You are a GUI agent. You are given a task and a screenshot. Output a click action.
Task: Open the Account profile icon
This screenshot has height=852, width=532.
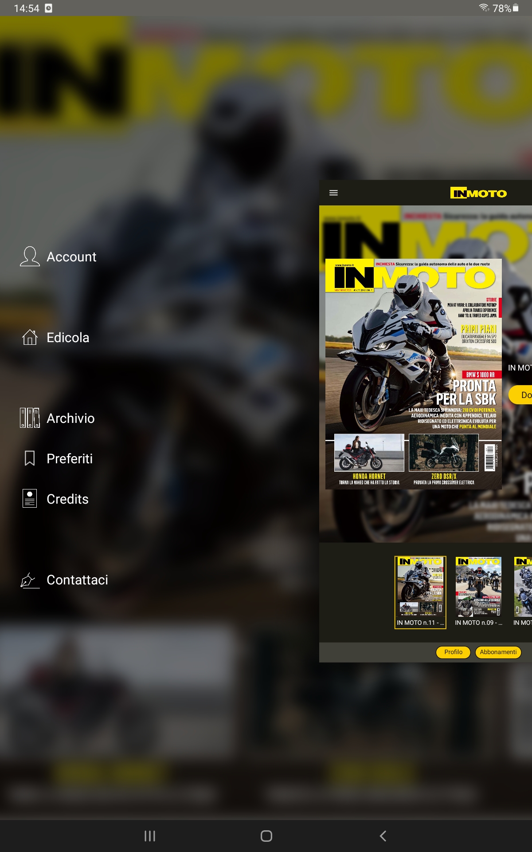30,256
